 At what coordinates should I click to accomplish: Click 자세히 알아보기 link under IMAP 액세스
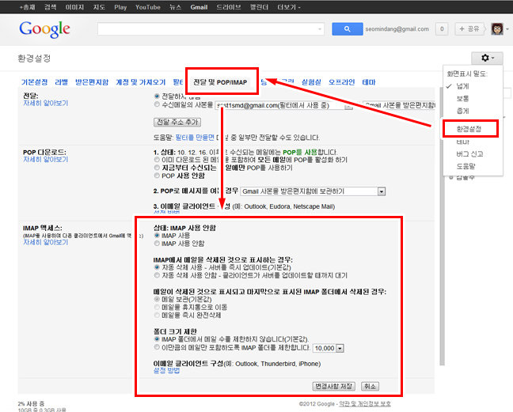(45, 242)
